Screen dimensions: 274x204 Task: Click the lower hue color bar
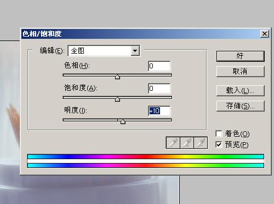(x=146, y=165)
